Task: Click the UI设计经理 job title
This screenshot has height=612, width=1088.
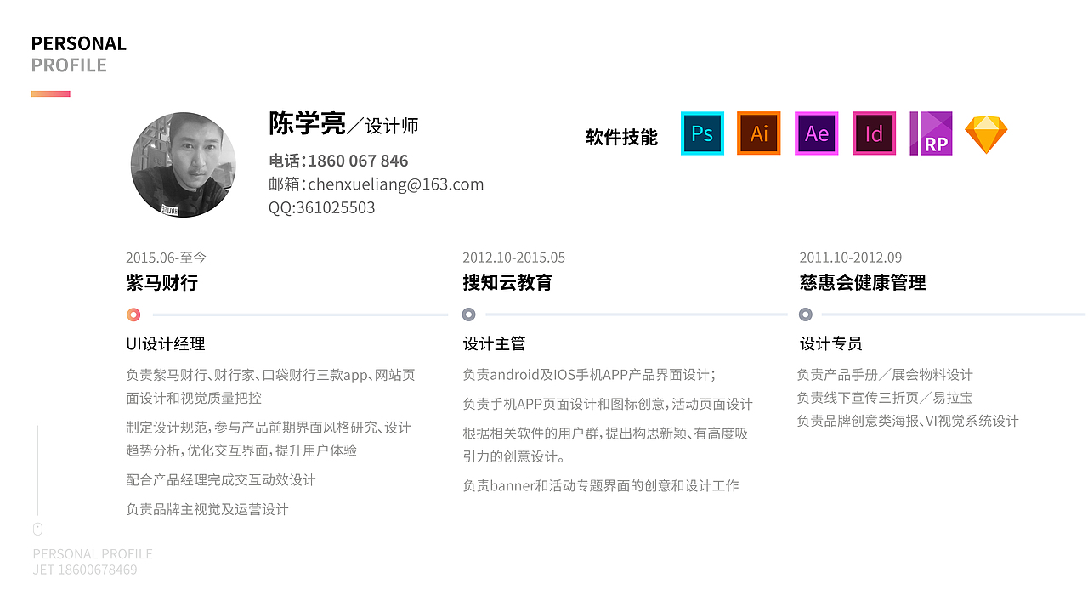Action: [x=166, y=343]
